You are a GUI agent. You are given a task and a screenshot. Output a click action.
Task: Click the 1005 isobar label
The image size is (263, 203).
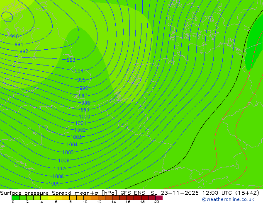click(68, 152)
